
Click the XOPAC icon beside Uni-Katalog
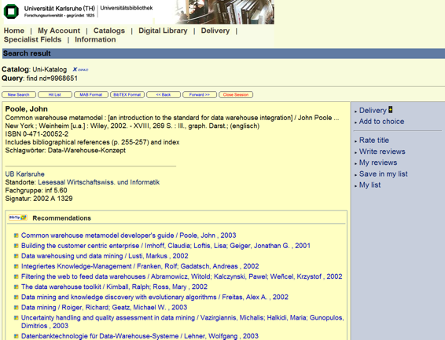point(80,69)
